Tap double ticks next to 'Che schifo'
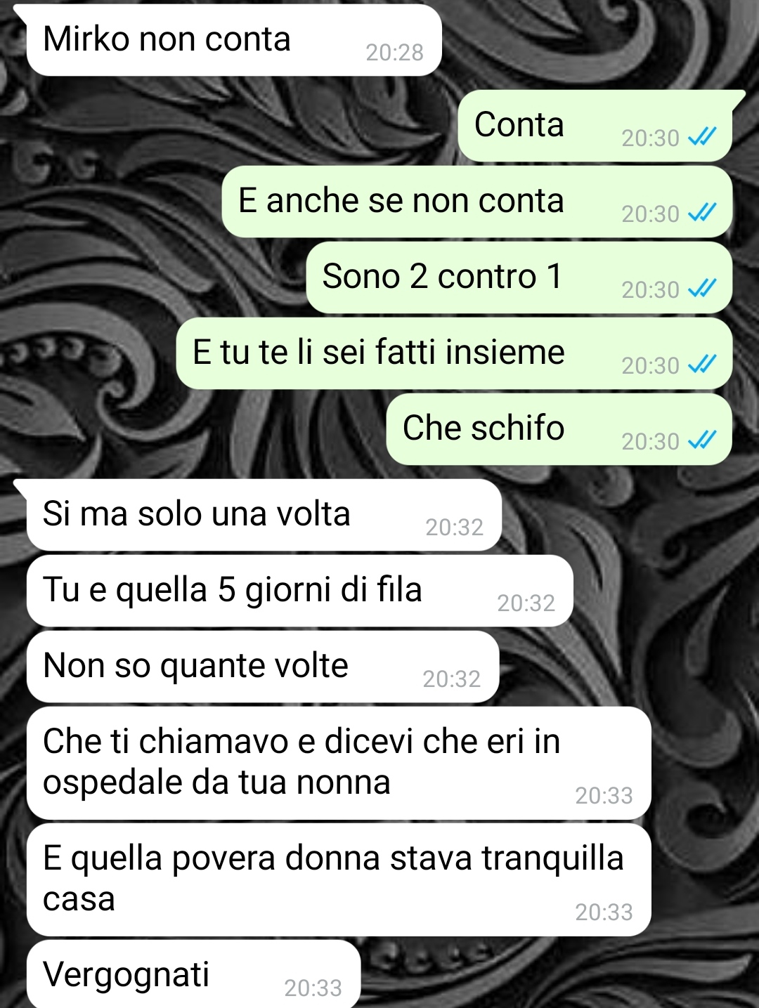The image size is (759, 1008). (x=701, y=440)
